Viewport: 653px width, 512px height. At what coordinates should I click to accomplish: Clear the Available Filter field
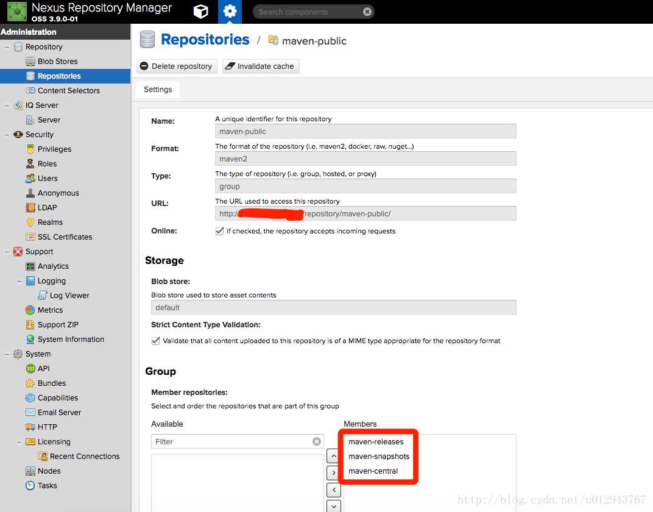tap(317, 441)
